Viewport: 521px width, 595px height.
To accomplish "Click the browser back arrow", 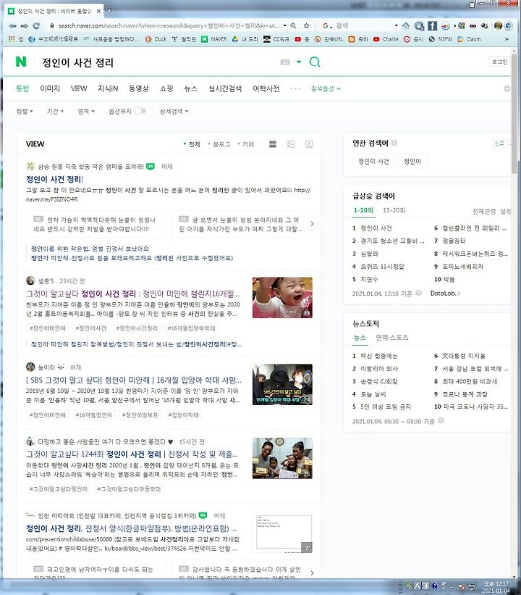I will tap(12, 26).
